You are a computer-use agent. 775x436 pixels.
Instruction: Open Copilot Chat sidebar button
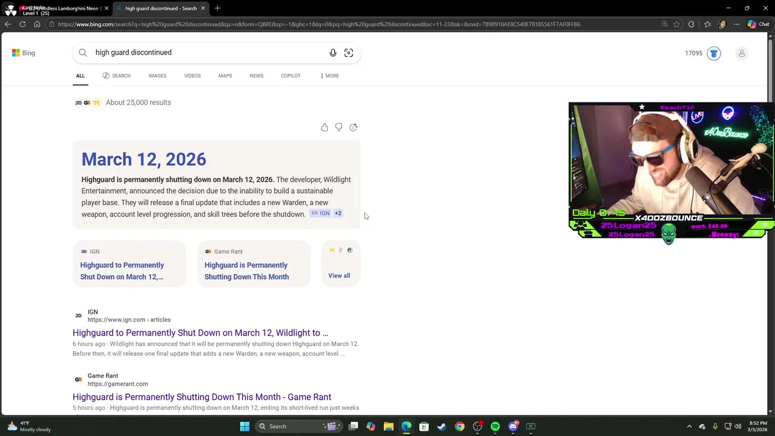758,24
